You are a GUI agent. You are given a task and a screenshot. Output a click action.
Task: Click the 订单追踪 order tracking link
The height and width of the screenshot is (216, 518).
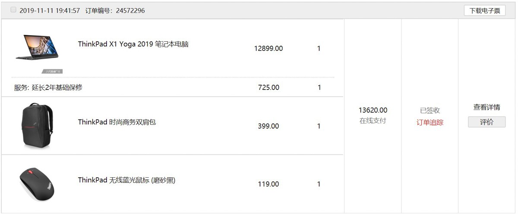430,122
